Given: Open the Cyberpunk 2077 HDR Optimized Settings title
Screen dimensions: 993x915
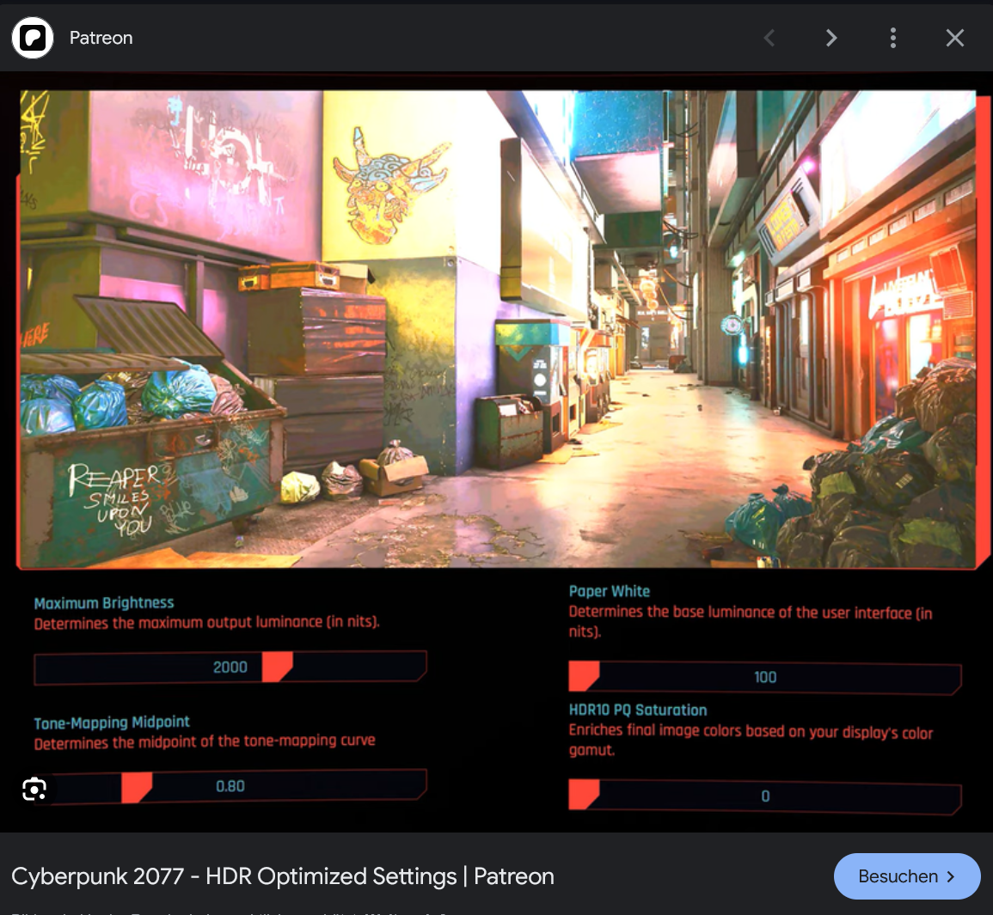Looking at the screenshot, I should [283, 876].
